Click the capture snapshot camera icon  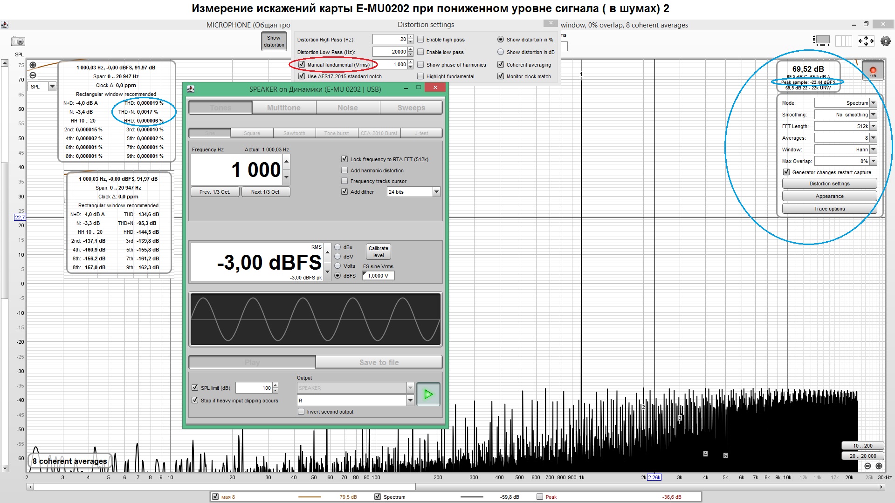point(18,41)
